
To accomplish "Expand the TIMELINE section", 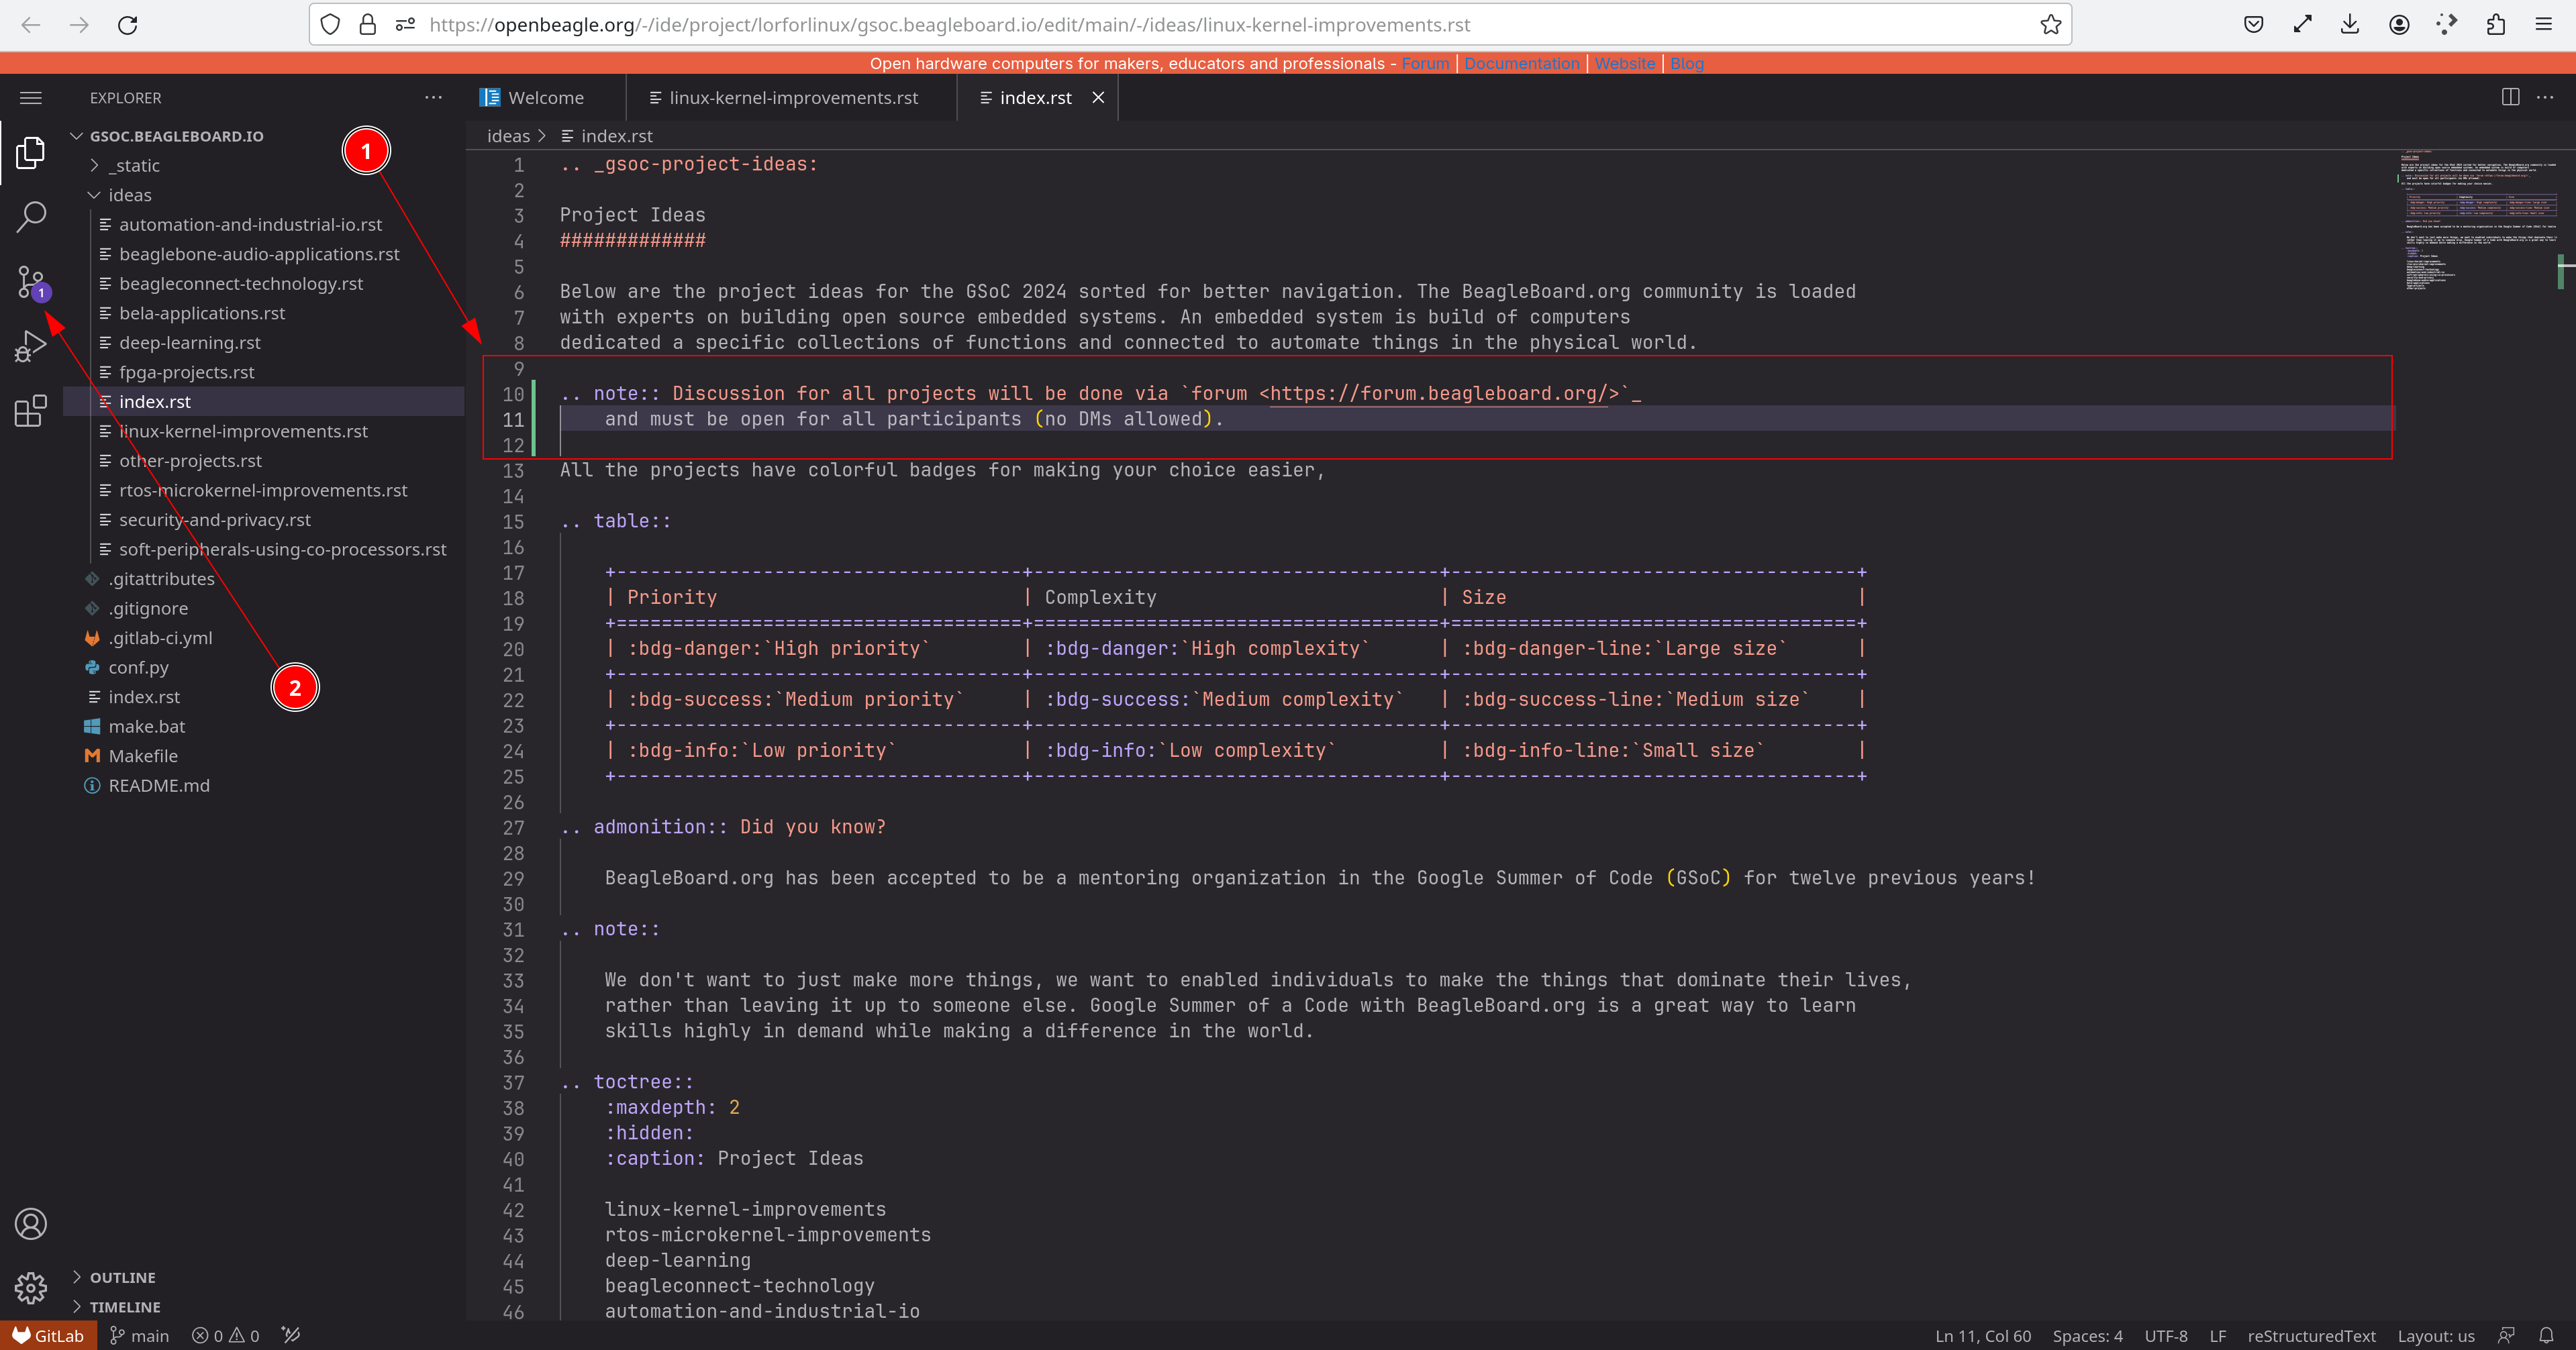I will click(124, 1307).
